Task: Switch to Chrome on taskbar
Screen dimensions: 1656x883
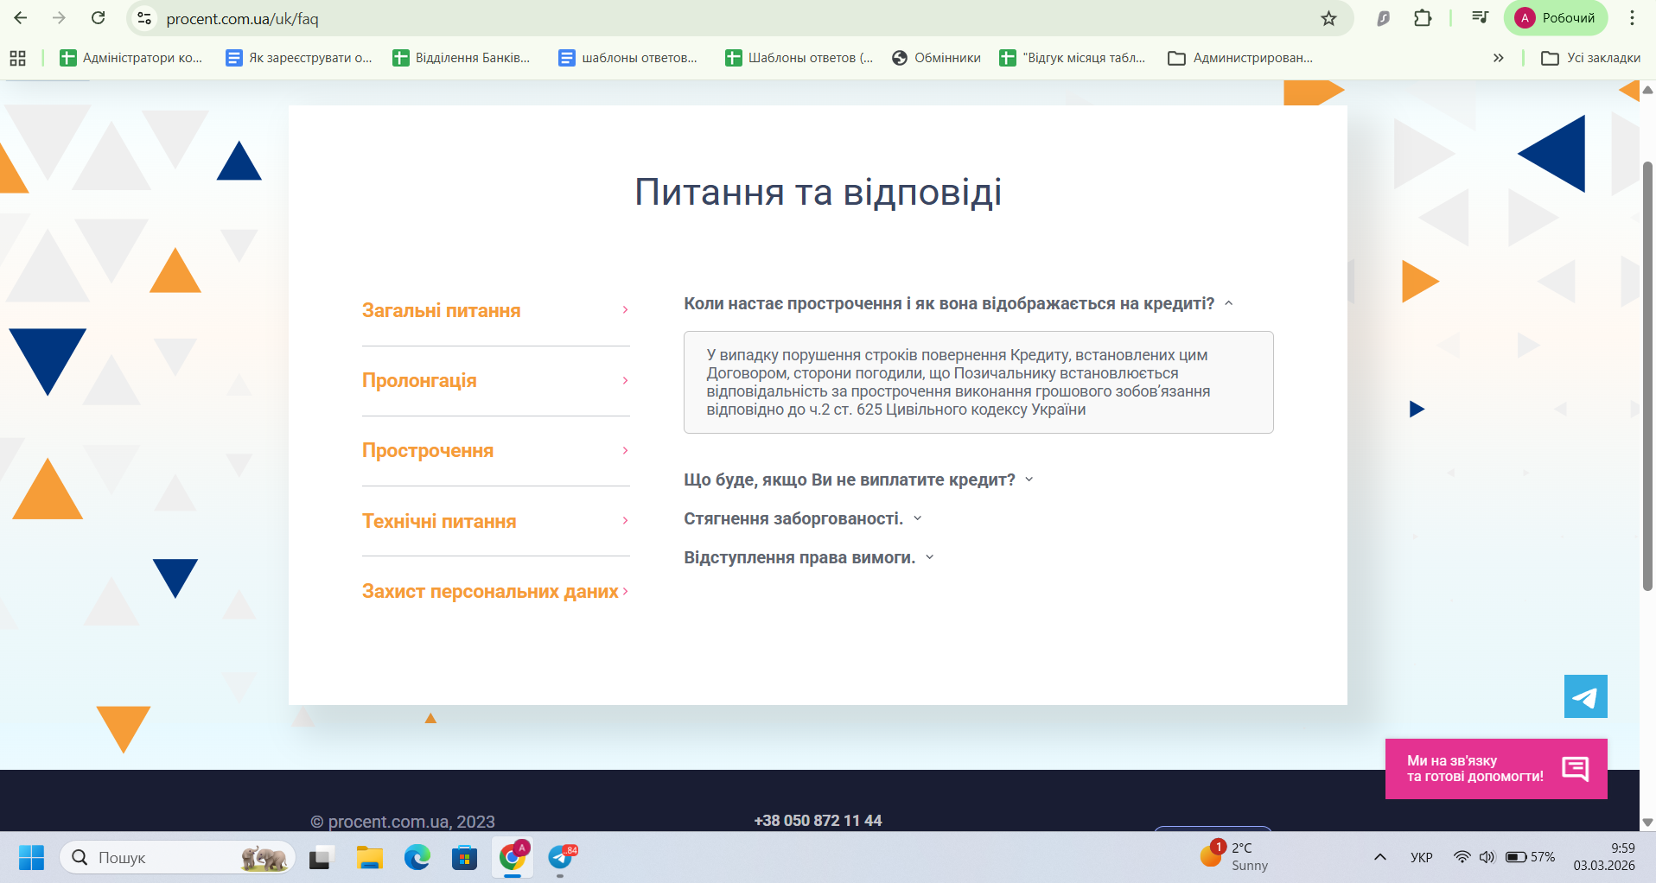Action: coord(513,857)
